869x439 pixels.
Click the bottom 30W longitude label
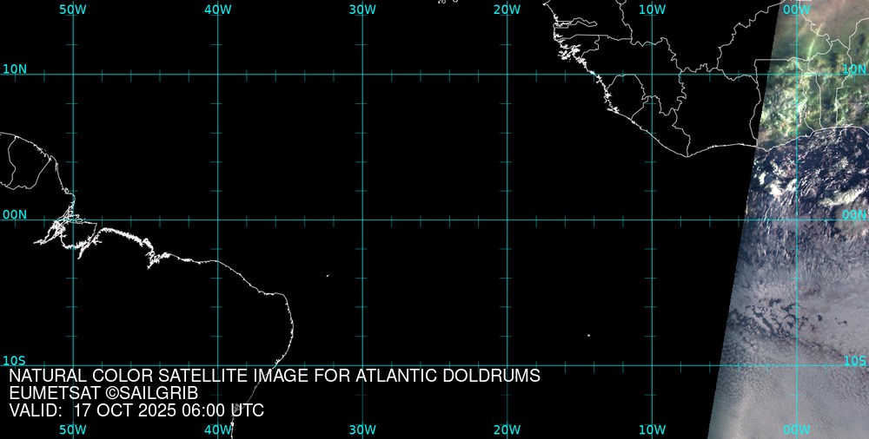[362, 429]
